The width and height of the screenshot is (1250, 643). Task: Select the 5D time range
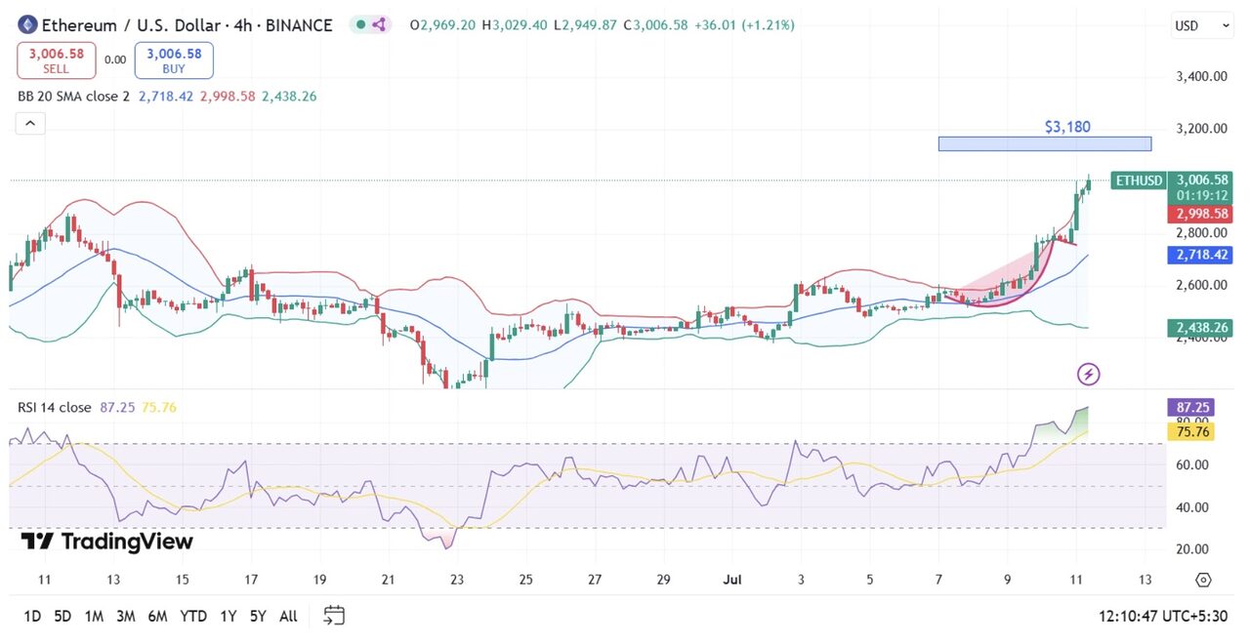click(x=62, y=616)
